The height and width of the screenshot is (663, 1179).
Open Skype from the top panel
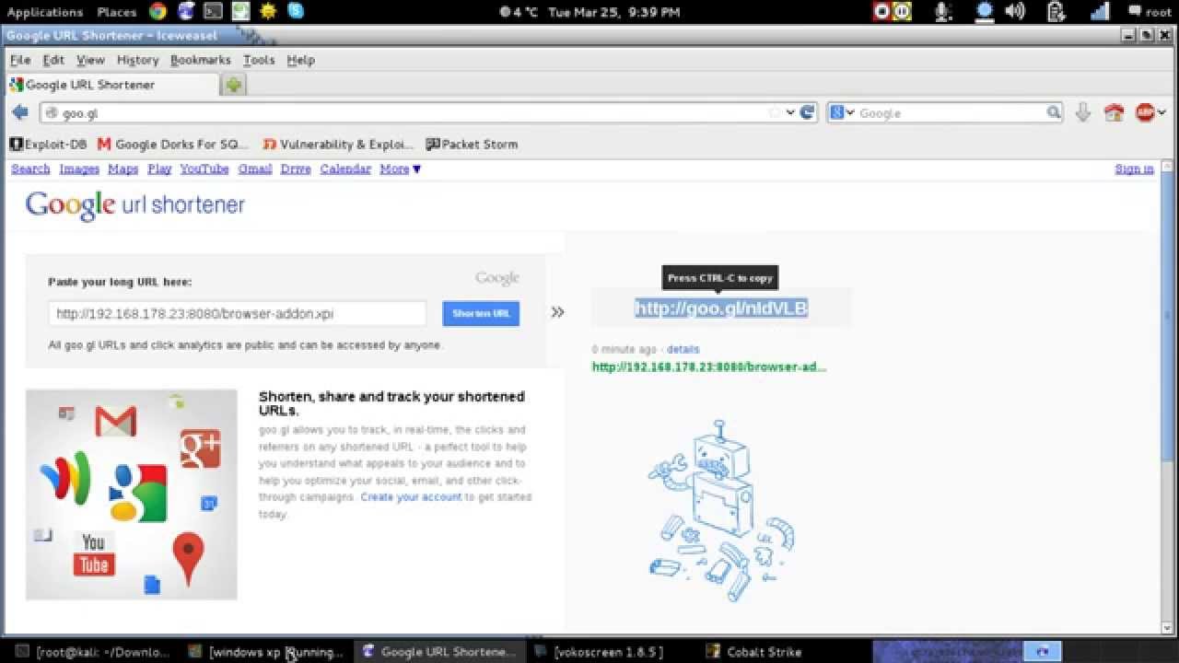coord(296,12)
